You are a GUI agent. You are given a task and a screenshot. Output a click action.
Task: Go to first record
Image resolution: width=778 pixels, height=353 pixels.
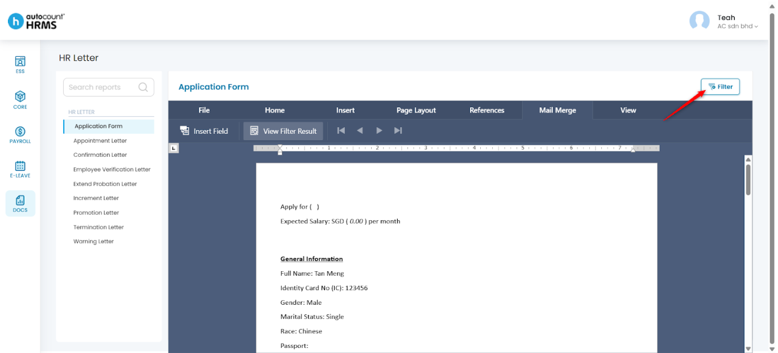[x=341, y=131]
